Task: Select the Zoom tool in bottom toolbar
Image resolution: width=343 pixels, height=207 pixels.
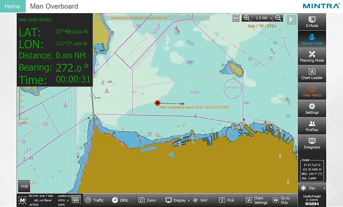Action: click(149, 200)
